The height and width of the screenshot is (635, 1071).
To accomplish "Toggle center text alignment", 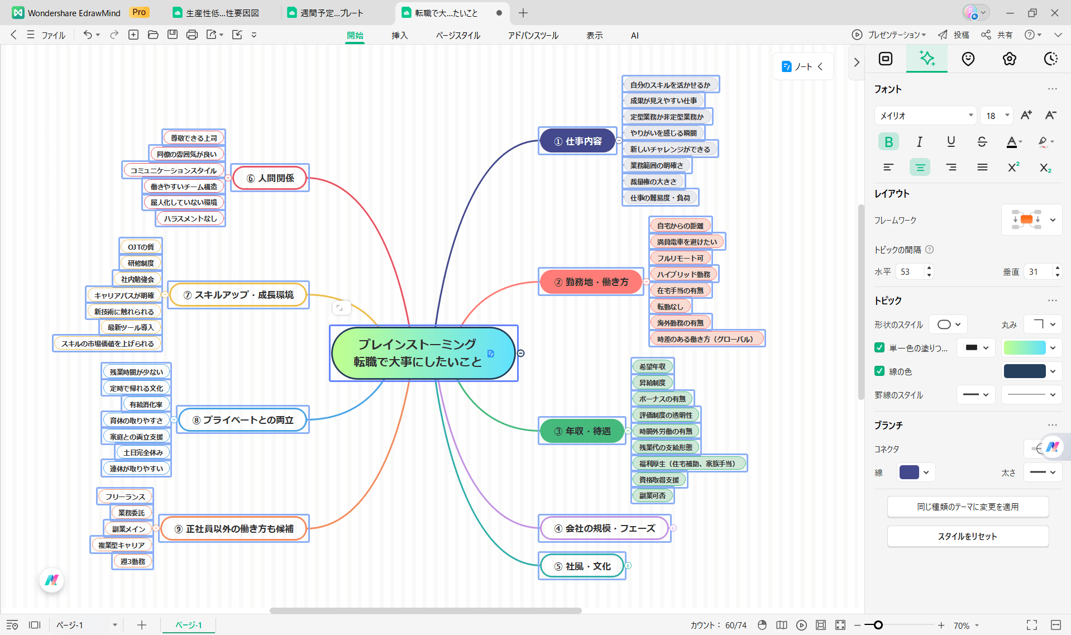I will (x=920, y=167).
